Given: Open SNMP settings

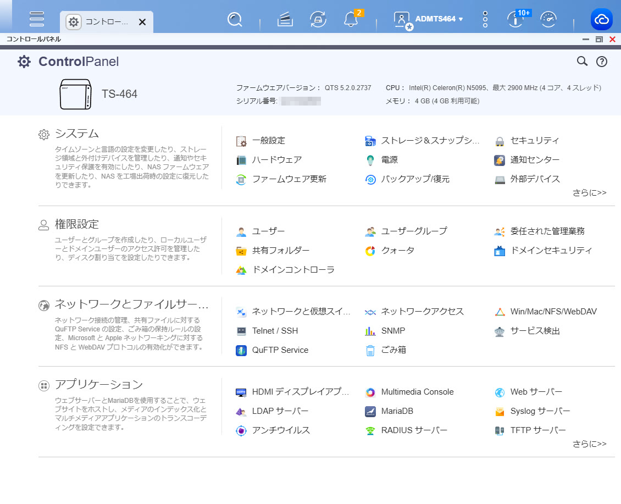Looking at the screenshot, I should point(385,331).
